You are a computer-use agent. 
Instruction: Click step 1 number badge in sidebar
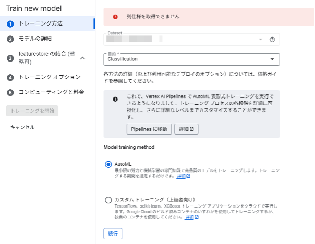click(10, 23)
